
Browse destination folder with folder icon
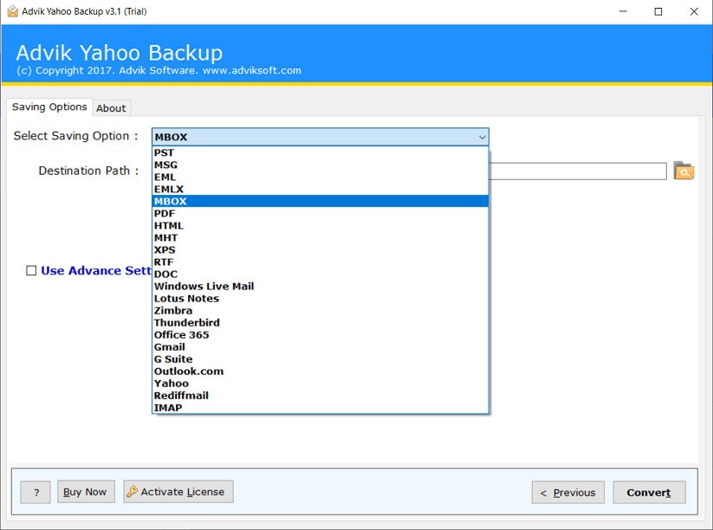click(x=684, y=171)
